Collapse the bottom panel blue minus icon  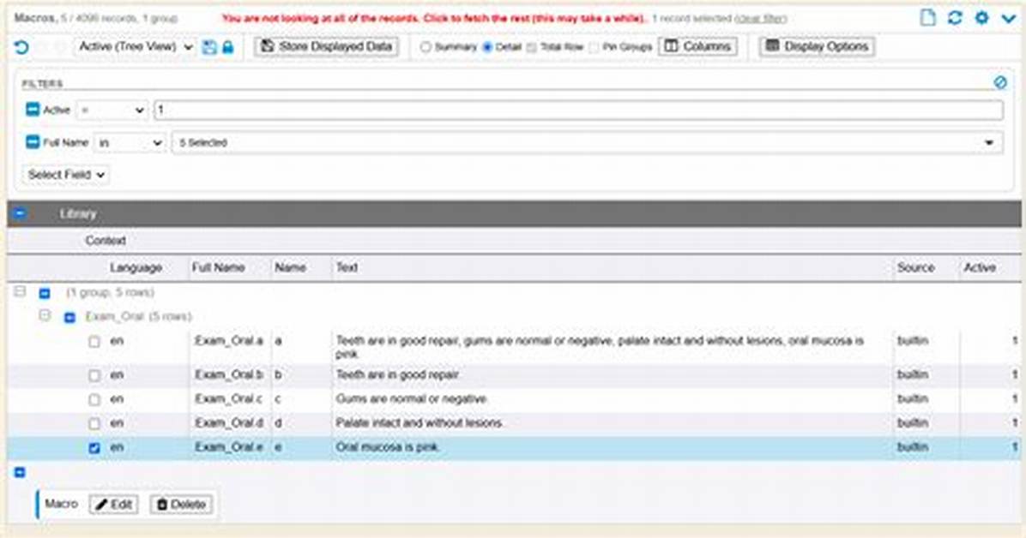click(20, 472)
